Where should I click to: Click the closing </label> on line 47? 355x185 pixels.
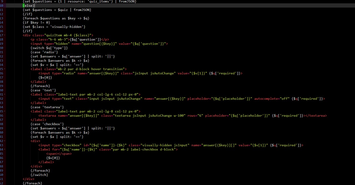[x=46, y=162]
